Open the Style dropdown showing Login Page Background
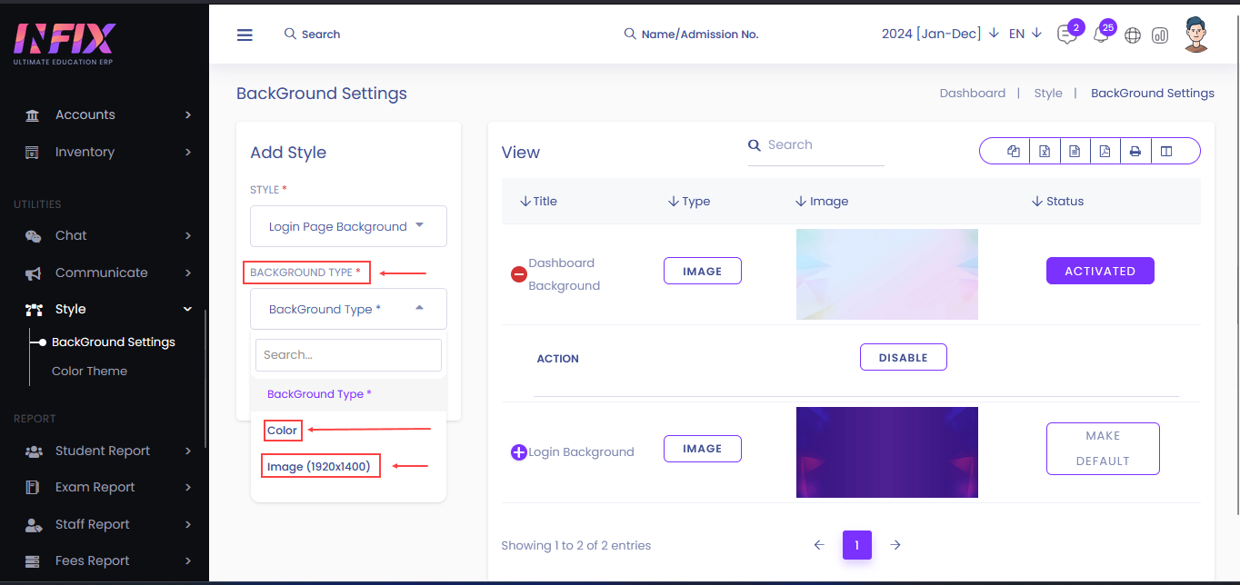 tap(348, 226)
